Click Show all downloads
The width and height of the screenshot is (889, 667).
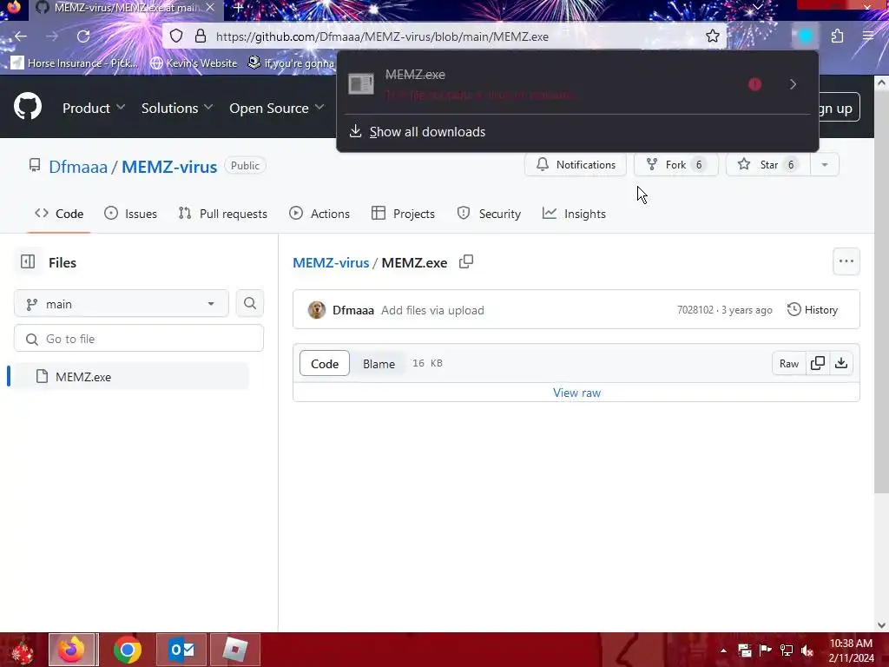(x=427, y=132)
